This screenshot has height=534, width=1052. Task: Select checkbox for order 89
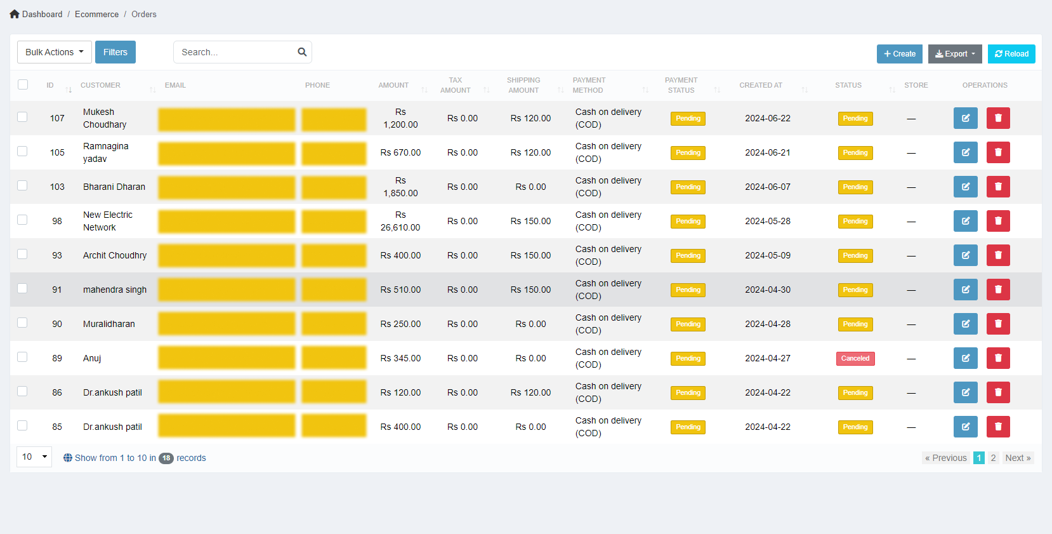point(22,357)
